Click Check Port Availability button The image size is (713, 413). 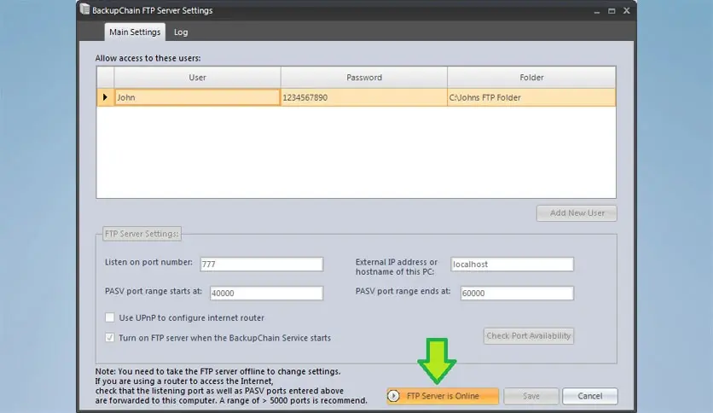point(529,335)
